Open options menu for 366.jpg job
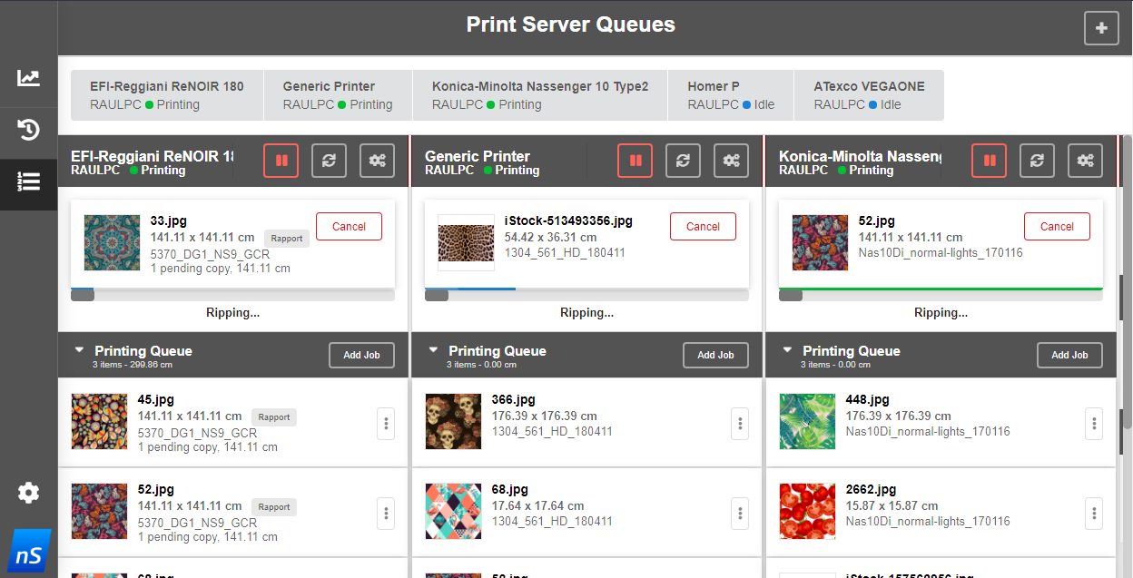Image resolution: width=1133 pixels, height=578 pixels. 740,423
